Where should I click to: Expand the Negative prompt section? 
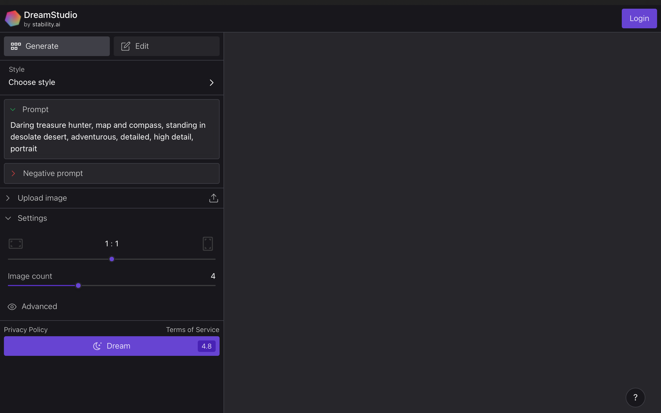pyautogui.click(x=112, y=173)
